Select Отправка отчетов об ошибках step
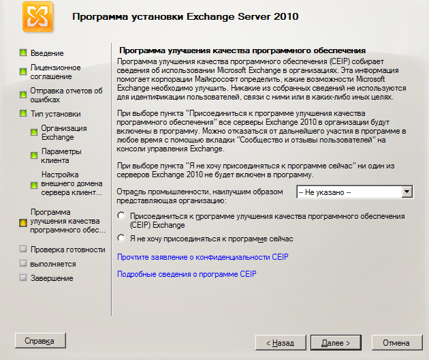This screenshot has width=429, height=360. 66,95
